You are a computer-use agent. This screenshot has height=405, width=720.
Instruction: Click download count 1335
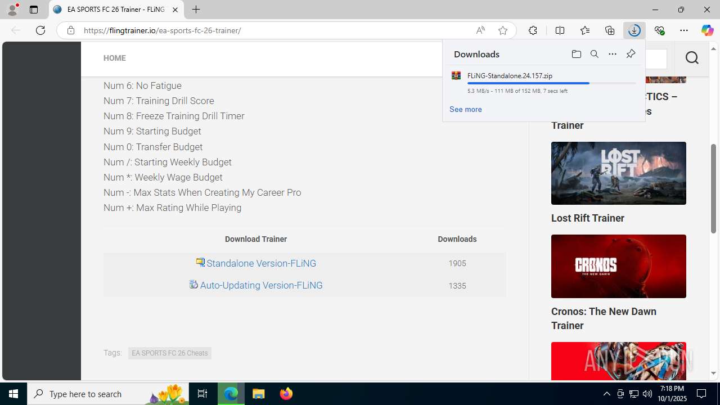point(457,286)
